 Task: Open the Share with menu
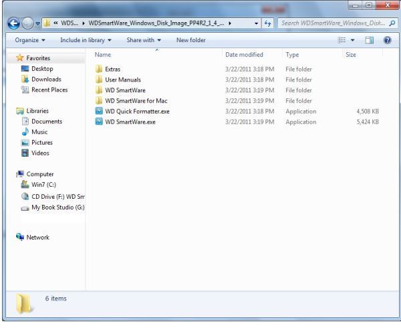(x=144, y=40)
